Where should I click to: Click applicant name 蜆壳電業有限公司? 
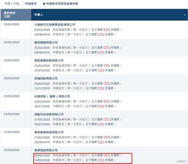point(46,42)
